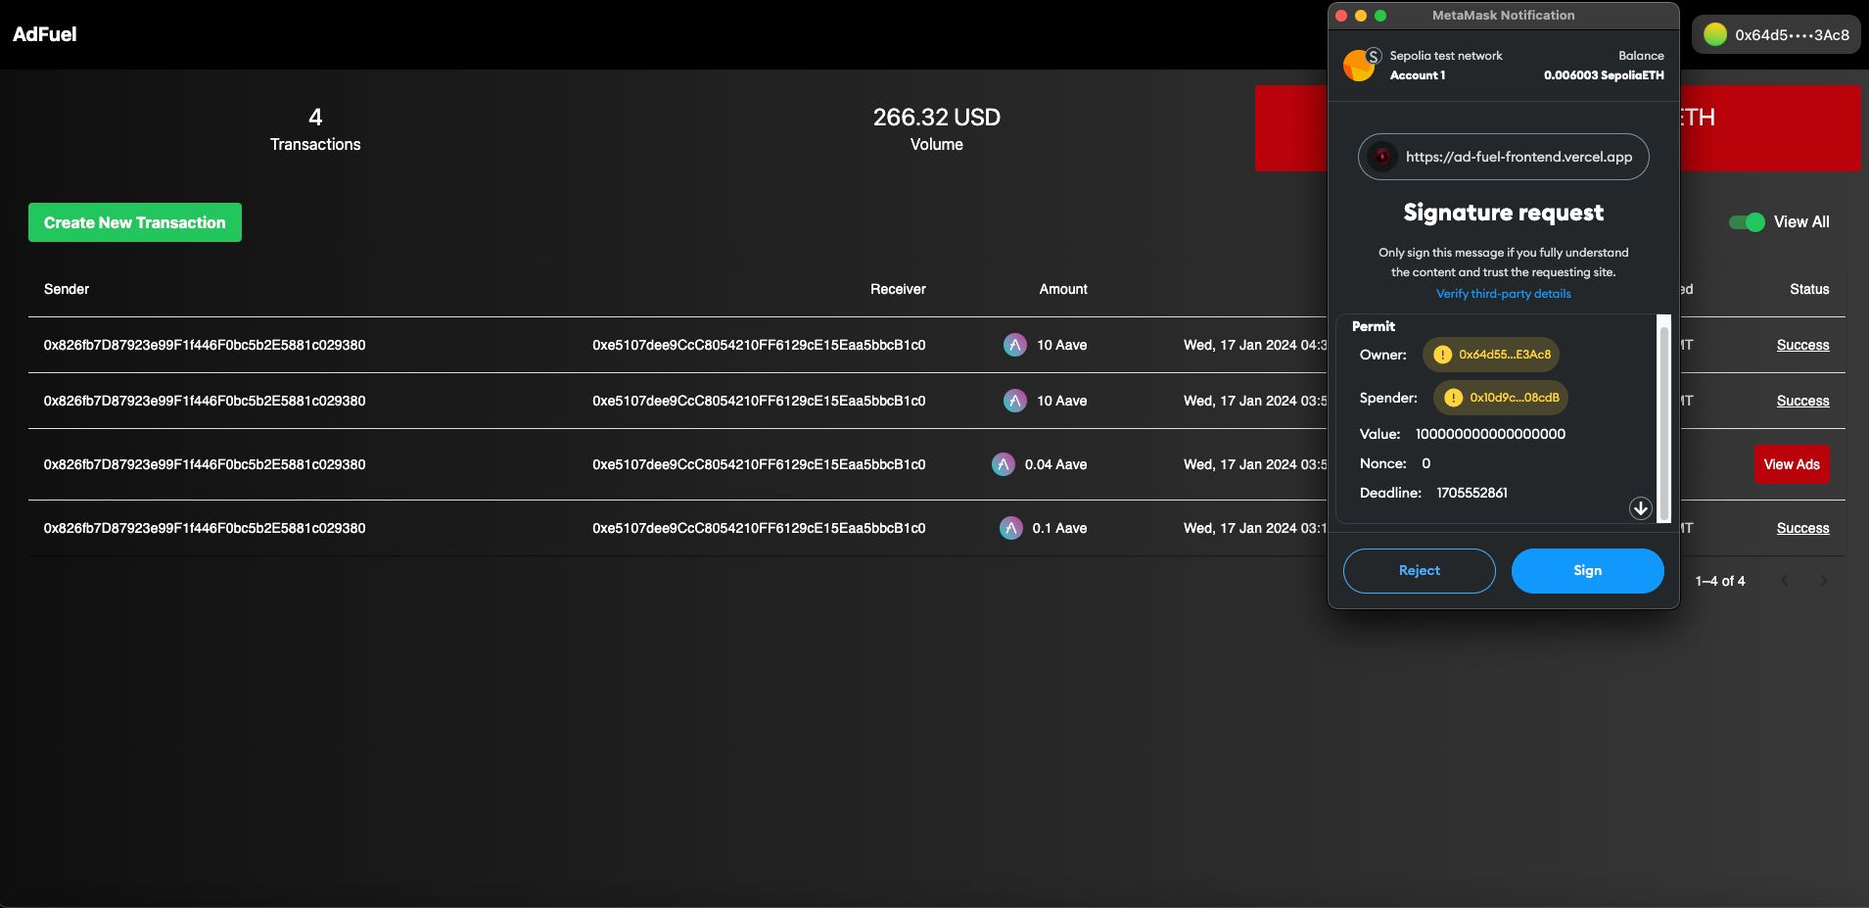Click the sender address in the 0.04 Aave row
The width and height of the screenshot is (1869, 908).
click(x=205, y=464)
